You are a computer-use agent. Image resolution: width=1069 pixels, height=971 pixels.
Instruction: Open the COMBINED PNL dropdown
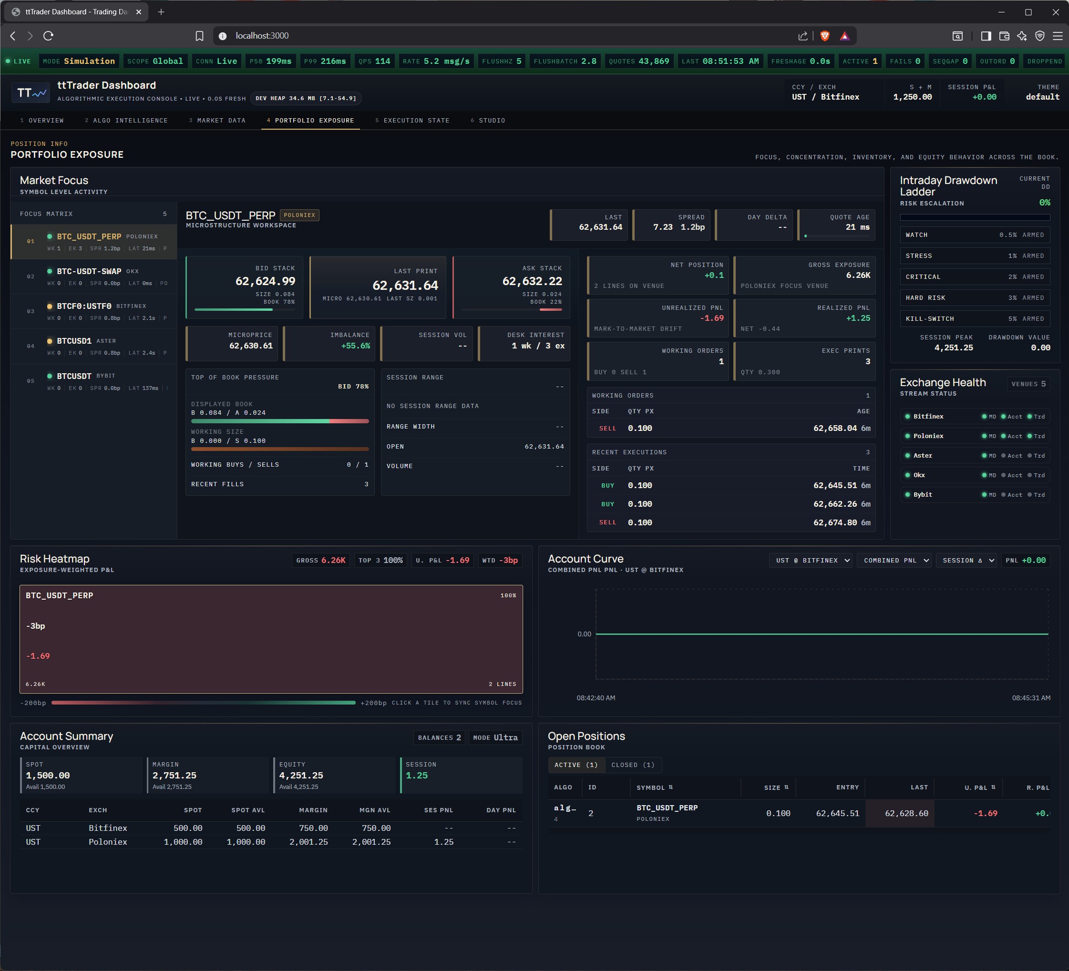pos(894,560)
